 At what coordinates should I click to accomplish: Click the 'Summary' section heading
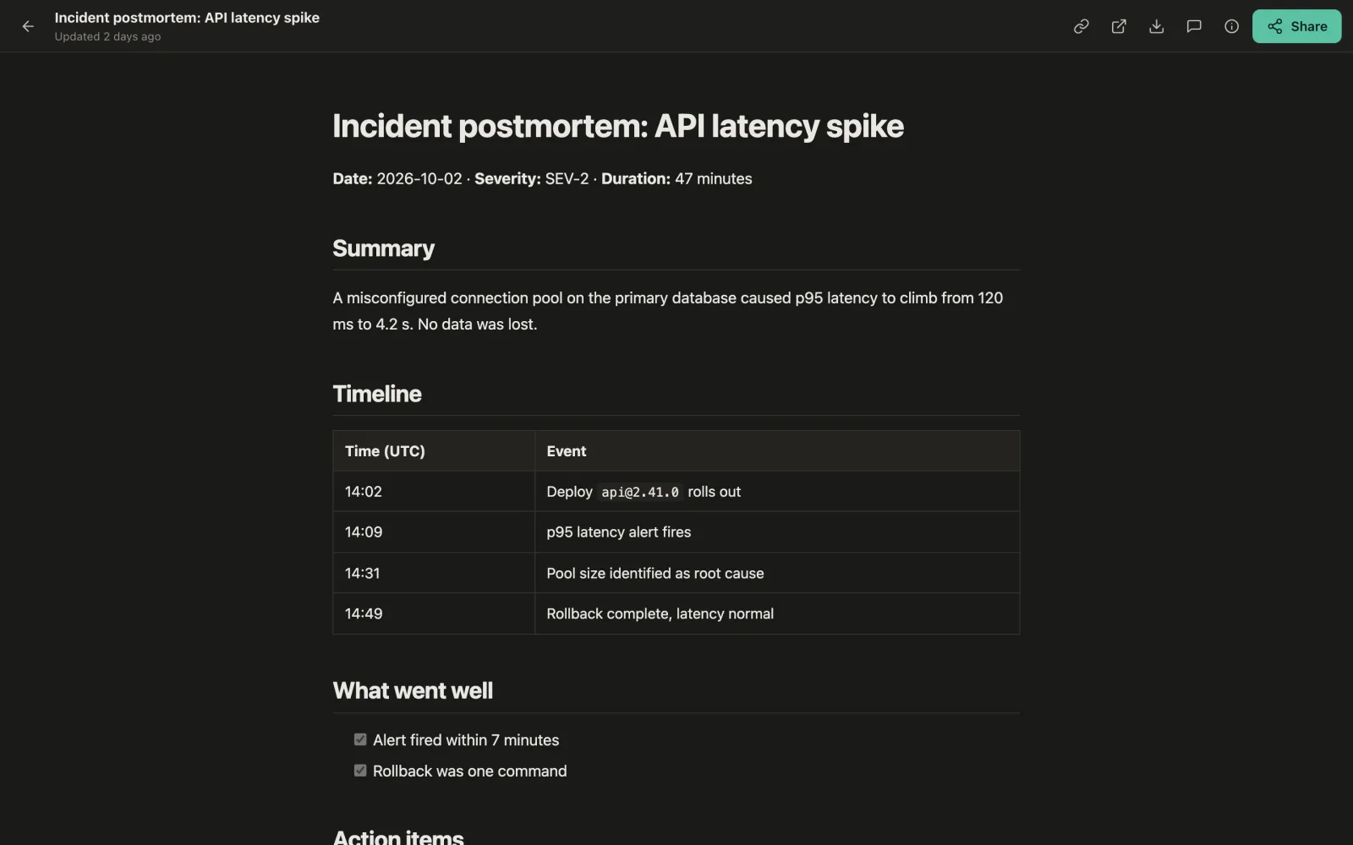(x=383, y=248)
